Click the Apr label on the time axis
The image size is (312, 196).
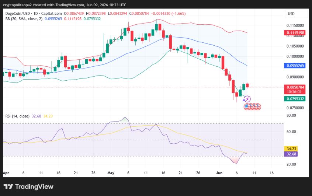coord(6,173)
